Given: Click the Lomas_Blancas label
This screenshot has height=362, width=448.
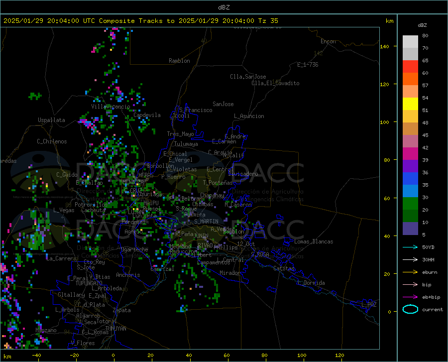Looking at the screenshot, I should [x=314, y=241].
